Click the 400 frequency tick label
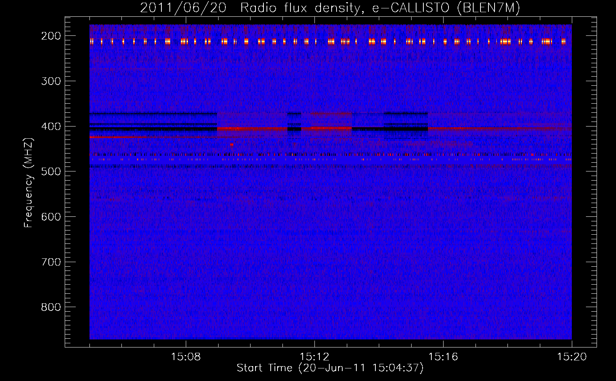 pyautogui.click(x=51, y=126)
